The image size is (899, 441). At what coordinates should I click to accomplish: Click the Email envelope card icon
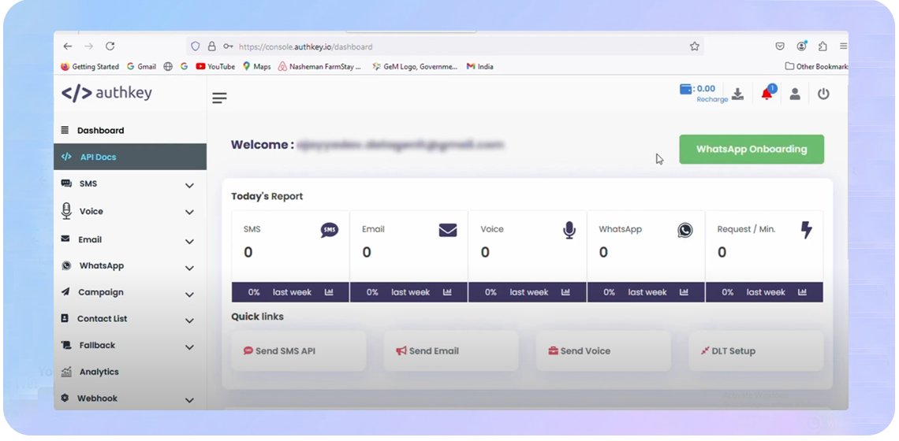point(448,230)
